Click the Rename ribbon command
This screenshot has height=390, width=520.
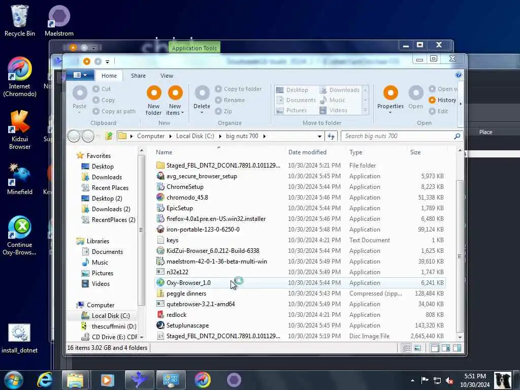pos(230,100)
